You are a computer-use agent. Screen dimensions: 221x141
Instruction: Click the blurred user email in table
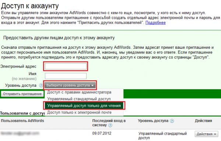point(20,133)
